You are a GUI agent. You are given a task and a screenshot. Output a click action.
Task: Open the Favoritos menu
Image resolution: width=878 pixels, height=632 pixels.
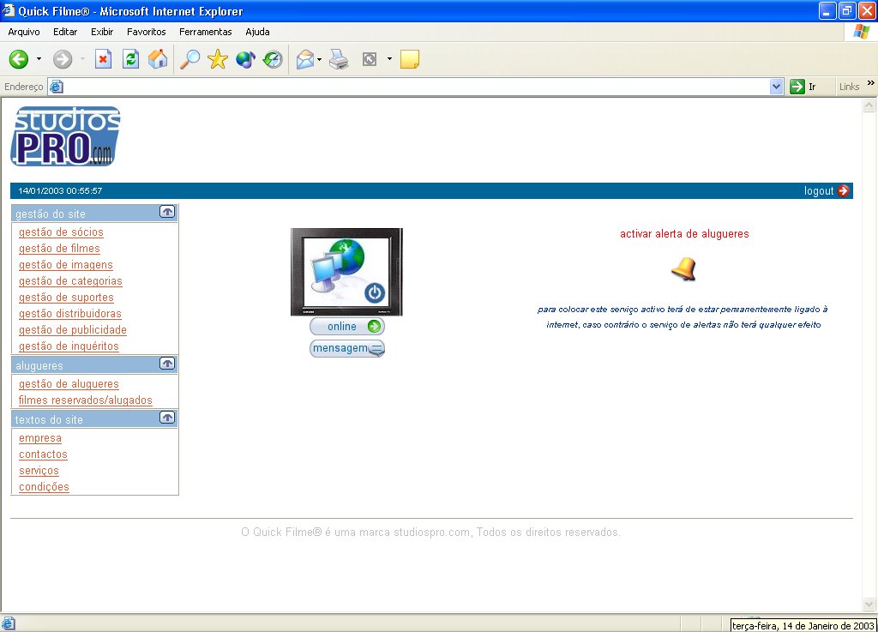pyautogui.click(x=146, y=32)
